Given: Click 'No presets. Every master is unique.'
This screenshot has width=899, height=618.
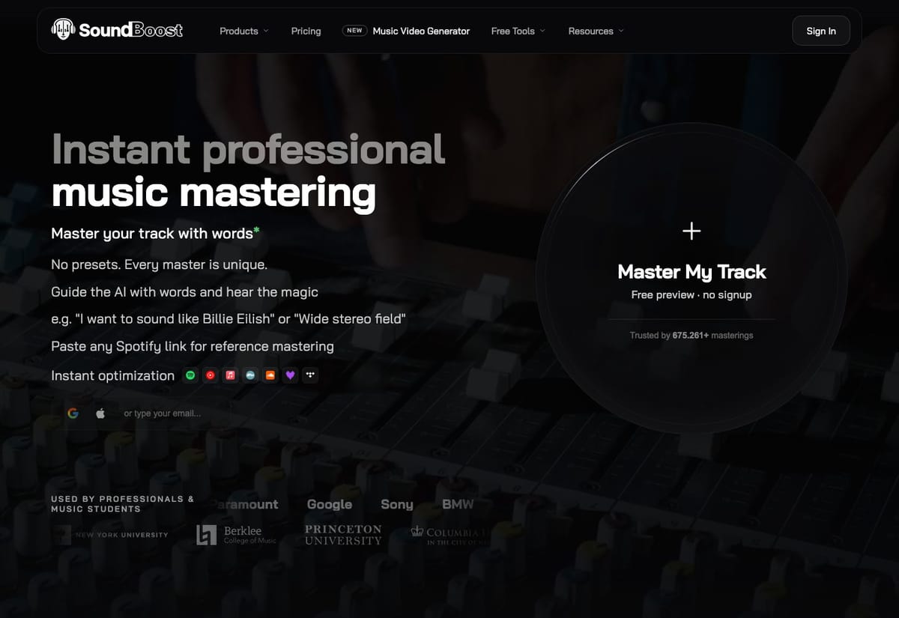Looking at the screenshot, I should click(x=159, y=264).
